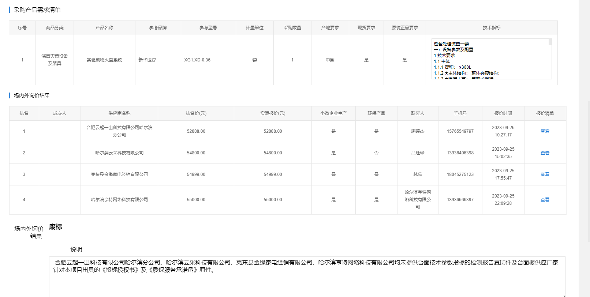This screenshot has height=297, width=590.
Task: Open quote list 查看 for 哈尔滨亨特网络科技
Action: [545, 200]
